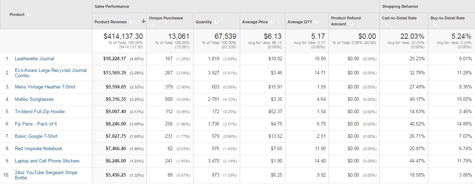Open the Unique Purchases help icon
This screenshot has height=184, width=475.
tap(153, 24)
